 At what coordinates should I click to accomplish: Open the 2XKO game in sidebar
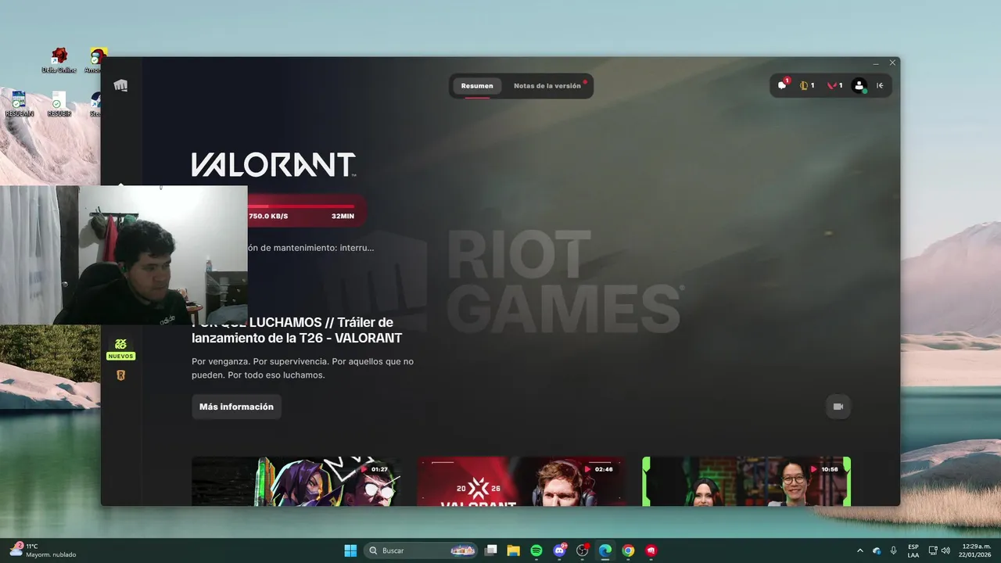120,343
